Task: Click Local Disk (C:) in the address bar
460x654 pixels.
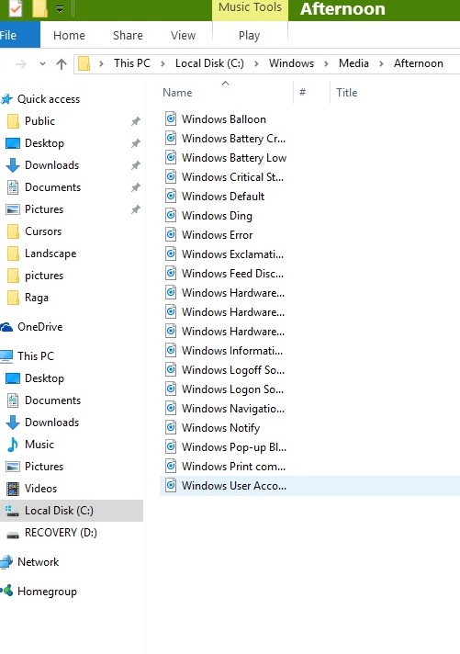Action: [x=209, y=63]
